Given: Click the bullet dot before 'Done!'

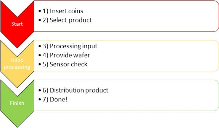Looking at the screenshot, I should 40,99.
